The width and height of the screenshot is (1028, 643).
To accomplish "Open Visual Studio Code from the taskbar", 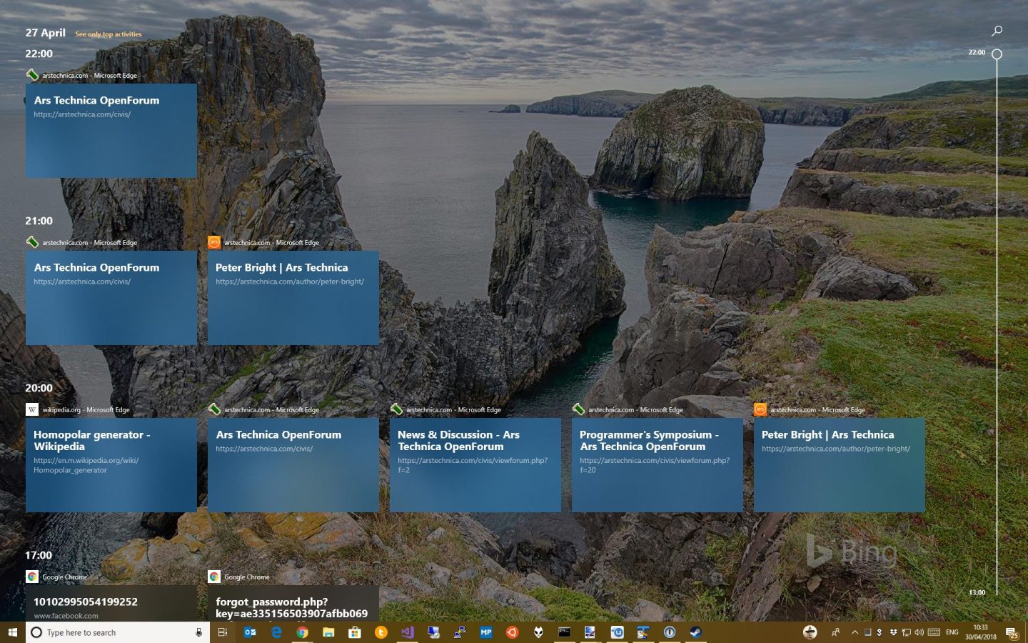I will [407, 632].
